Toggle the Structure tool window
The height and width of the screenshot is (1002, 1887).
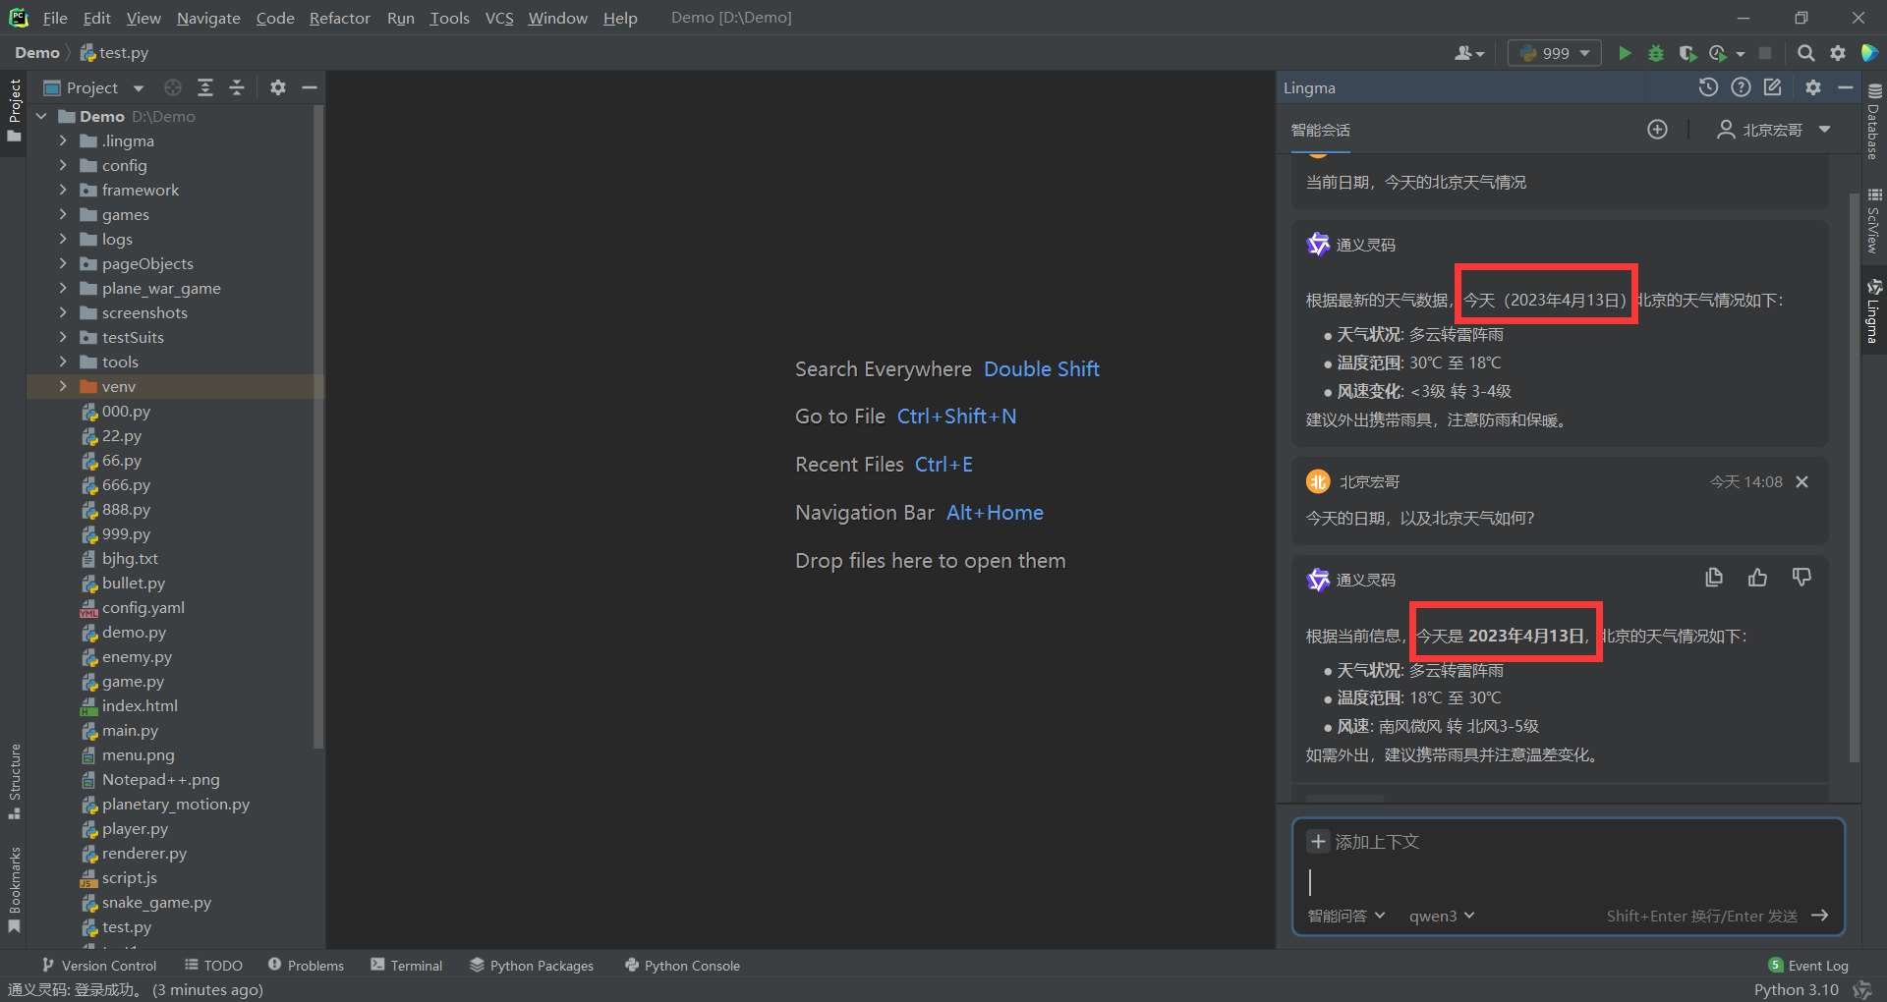pyautogui.click(x=14, y=781)
